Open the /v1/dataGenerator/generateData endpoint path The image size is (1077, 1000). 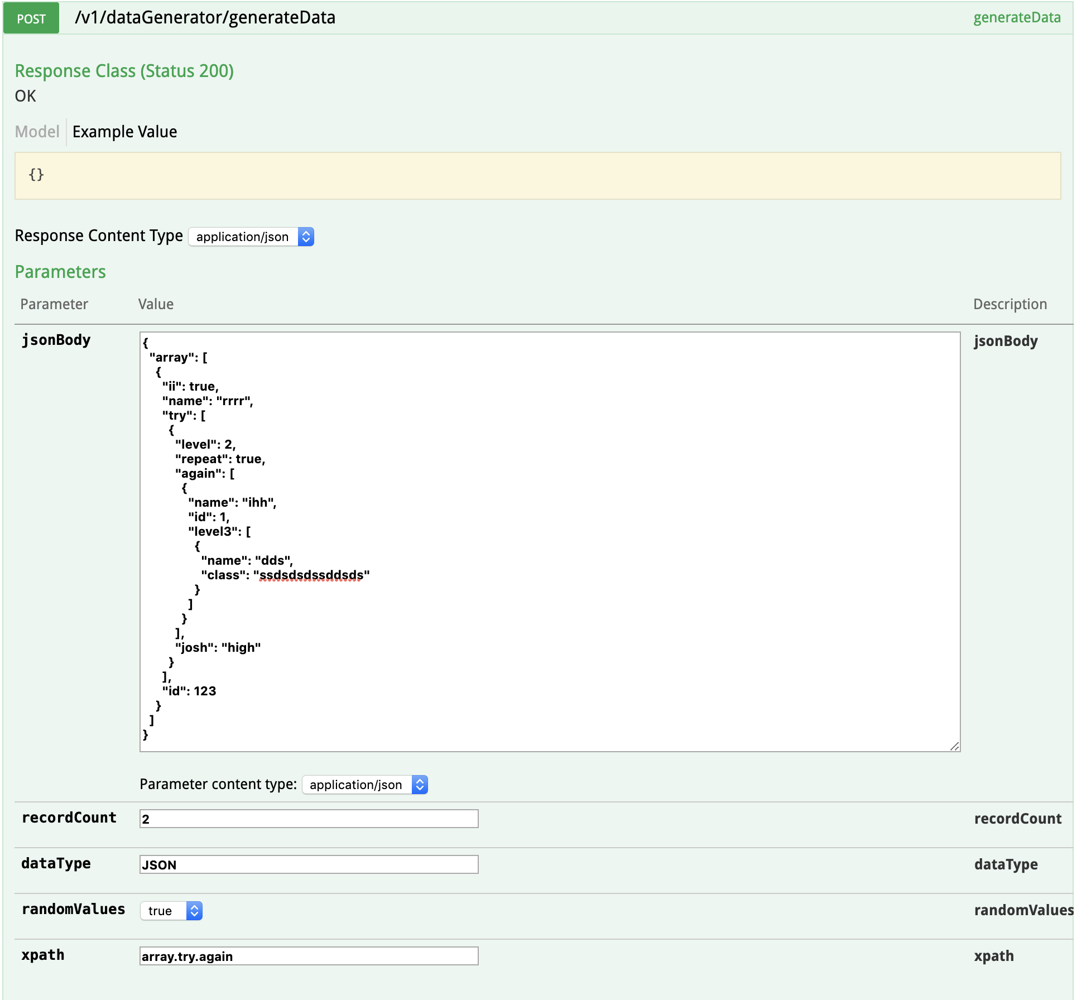coord(205,18)
